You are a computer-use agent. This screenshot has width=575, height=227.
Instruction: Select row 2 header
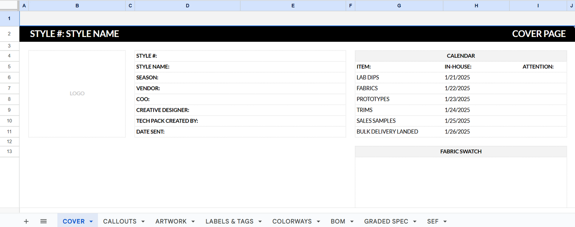10,34
